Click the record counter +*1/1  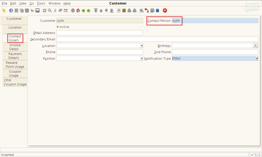pyautogui.click(x=256, y=155)
